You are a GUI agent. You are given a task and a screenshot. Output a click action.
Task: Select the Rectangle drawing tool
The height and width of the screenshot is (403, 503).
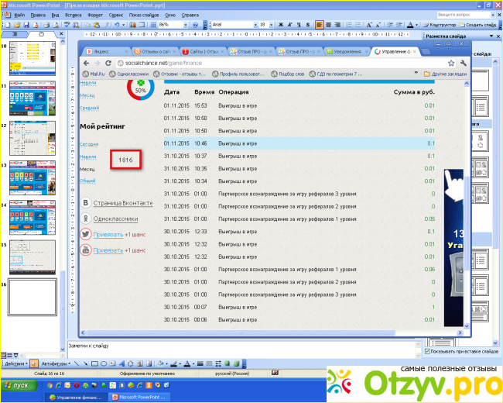[x=94, y=363]
